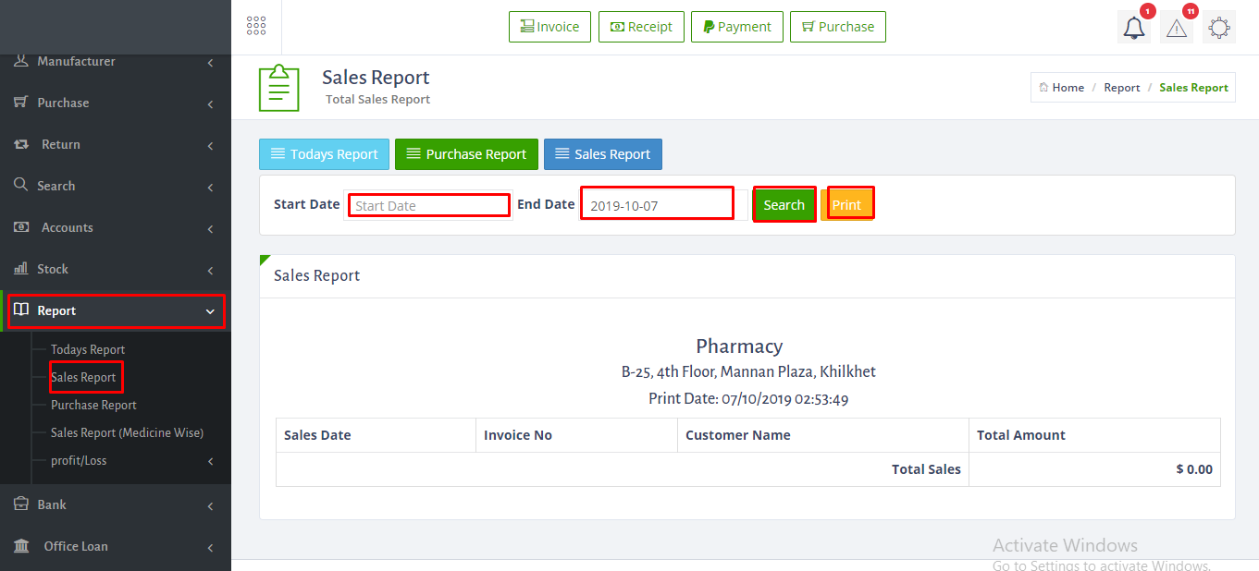This screenshot has width=1259, height=571.
Task: Click the Sales Report clipboard icon
Action: [278, 88]
